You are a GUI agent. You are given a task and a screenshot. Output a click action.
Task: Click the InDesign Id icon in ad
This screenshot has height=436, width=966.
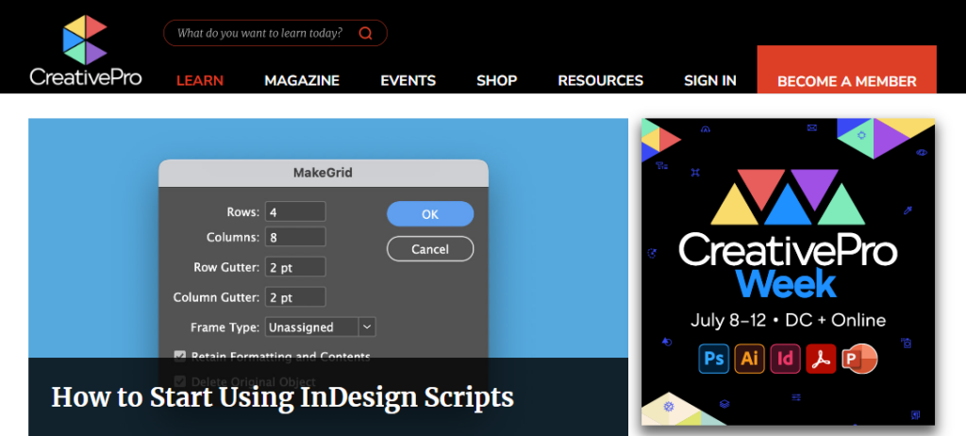[785, 358]
